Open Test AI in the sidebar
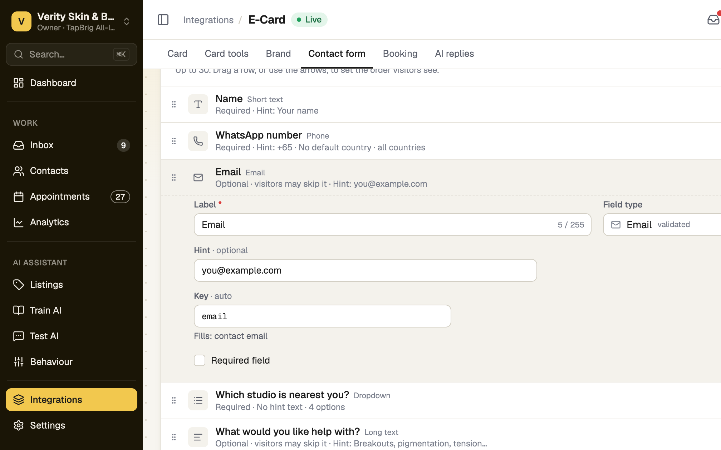Image resolution: width=721 pixels, height=450 pixels. click(x=72, y=336)
